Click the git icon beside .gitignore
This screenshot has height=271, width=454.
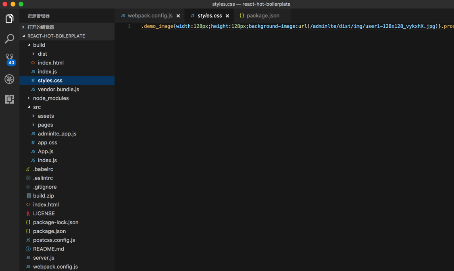point(28,187)
